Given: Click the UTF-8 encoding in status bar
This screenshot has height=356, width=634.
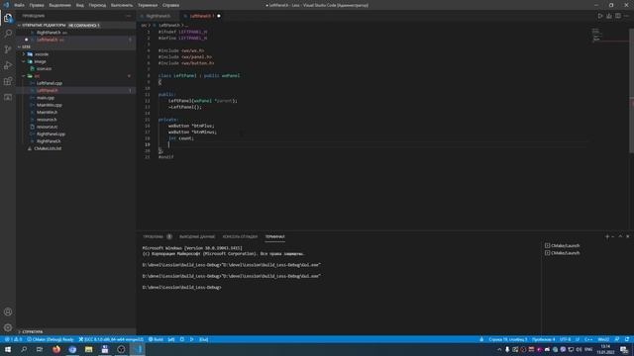Looking at the screenshot, I should [566, 339].
